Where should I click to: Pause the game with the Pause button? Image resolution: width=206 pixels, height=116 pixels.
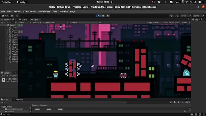click(103, 16)
